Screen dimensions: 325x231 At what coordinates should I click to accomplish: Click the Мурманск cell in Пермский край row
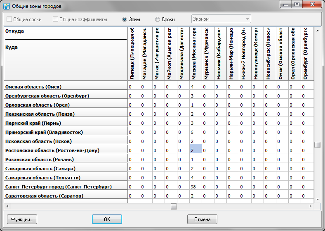tap(208, 122)
